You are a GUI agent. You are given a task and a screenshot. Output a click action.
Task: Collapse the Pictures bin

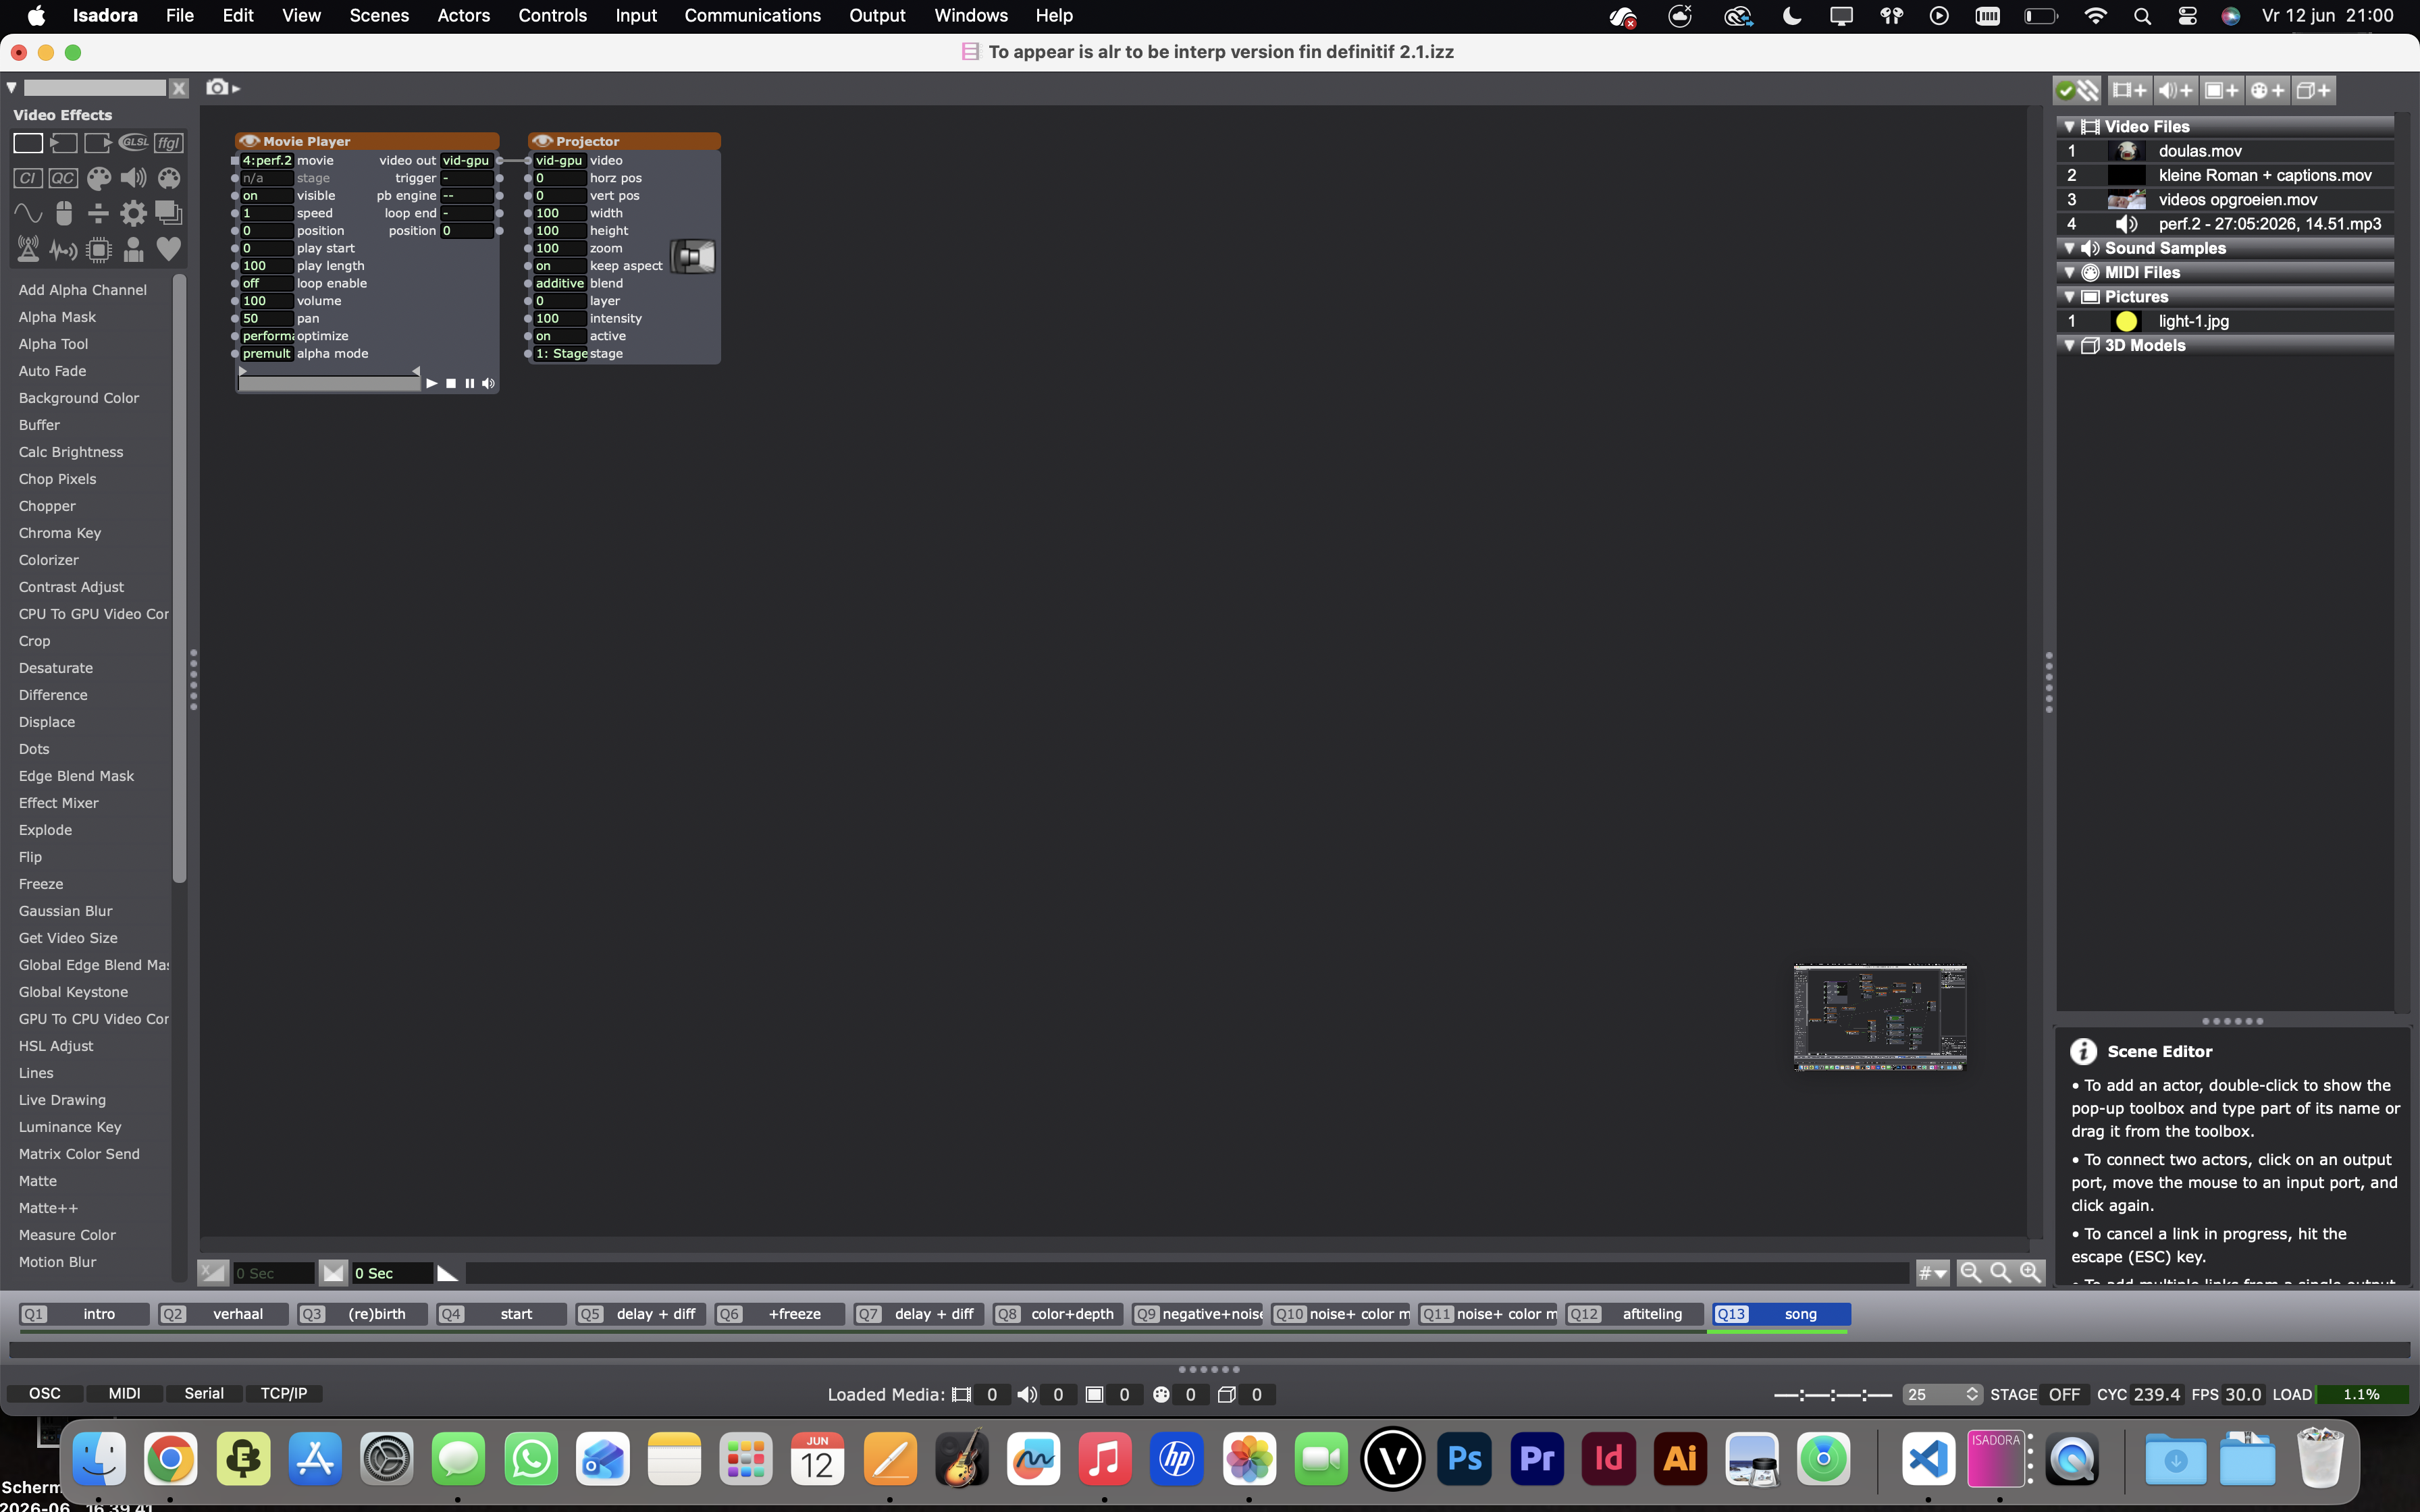[2069, 297]
